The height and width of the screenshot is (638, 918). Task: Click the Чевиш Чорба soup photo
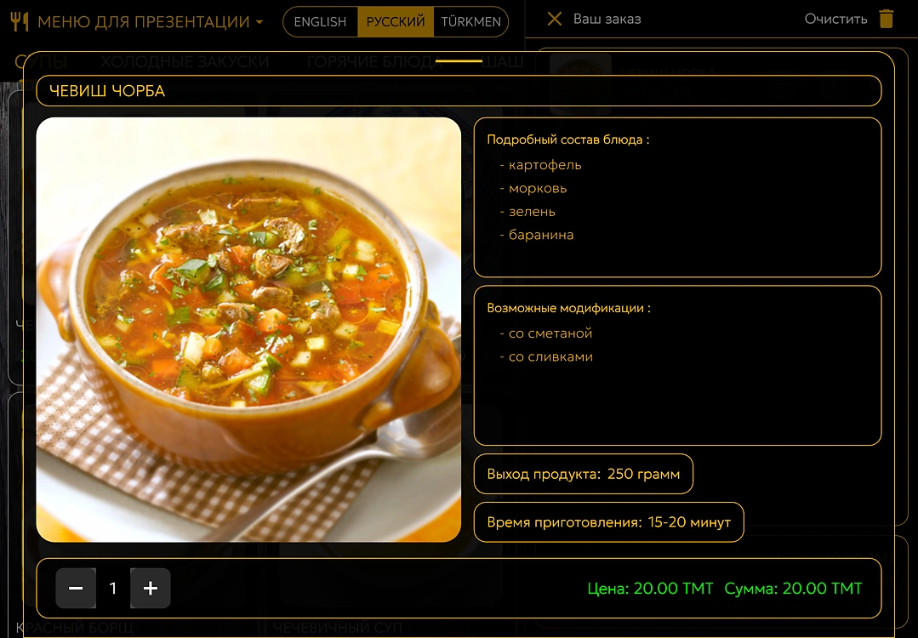(x=248, y=329)
